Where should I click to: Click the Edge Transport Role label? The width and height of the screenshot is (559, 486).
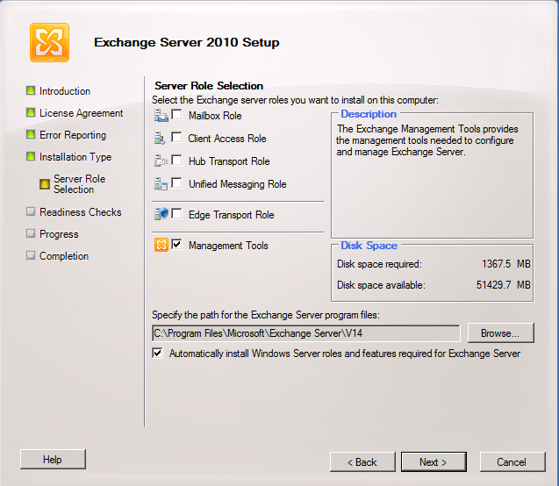point(232,215)
